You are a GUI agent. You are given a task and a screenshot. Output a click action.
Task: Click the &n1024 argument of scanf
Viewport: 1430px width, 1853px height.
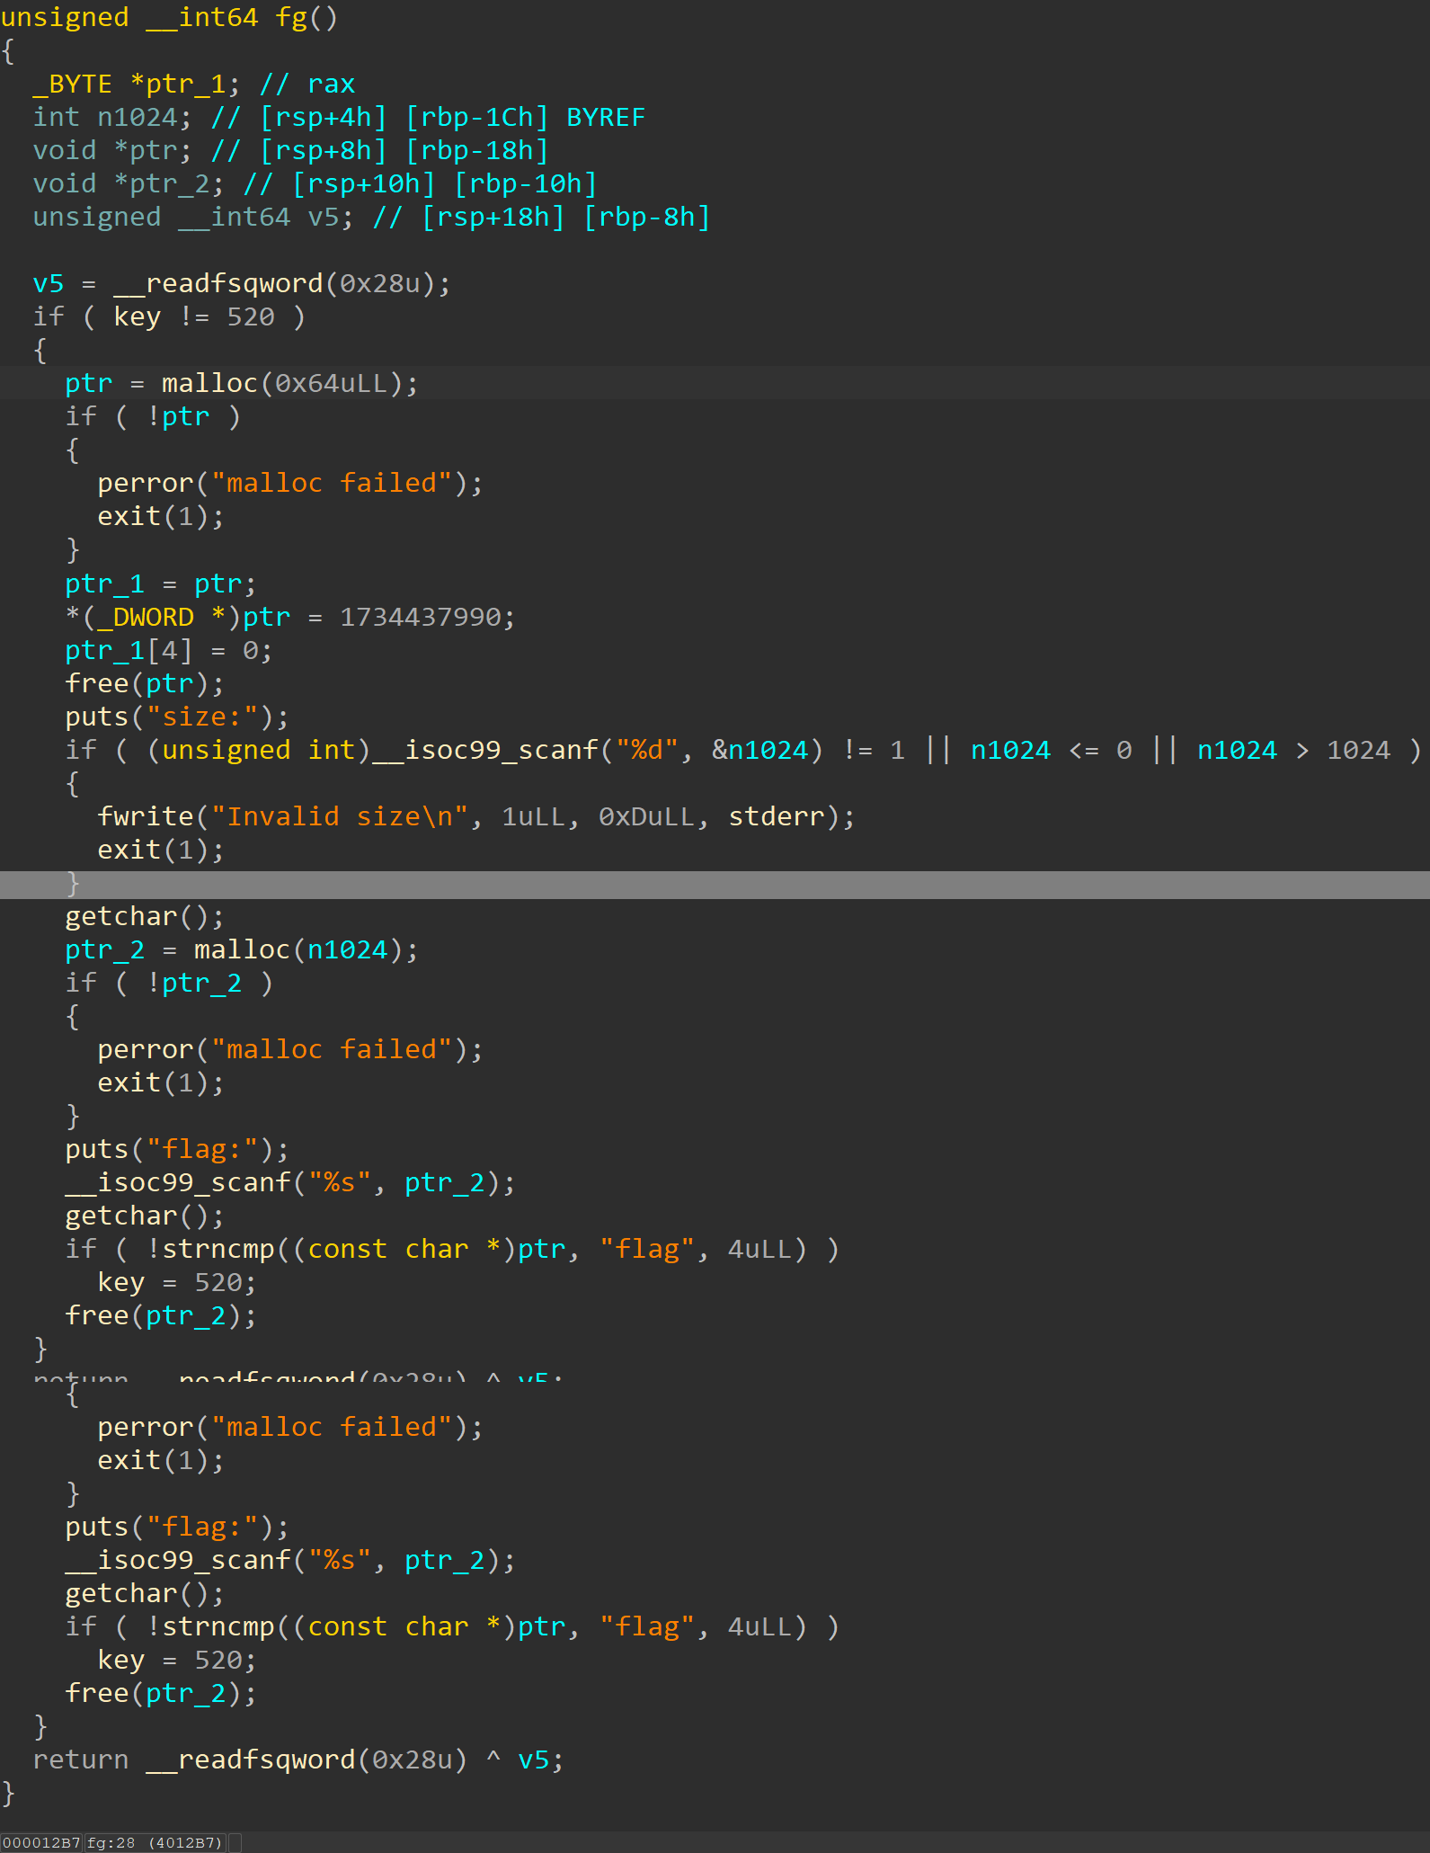[x=759, y=750]
